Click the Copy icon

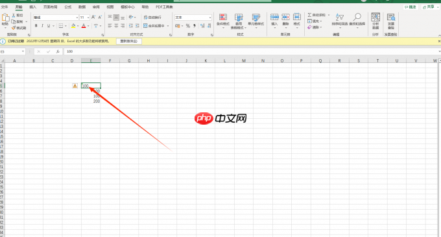click(14, 21)
